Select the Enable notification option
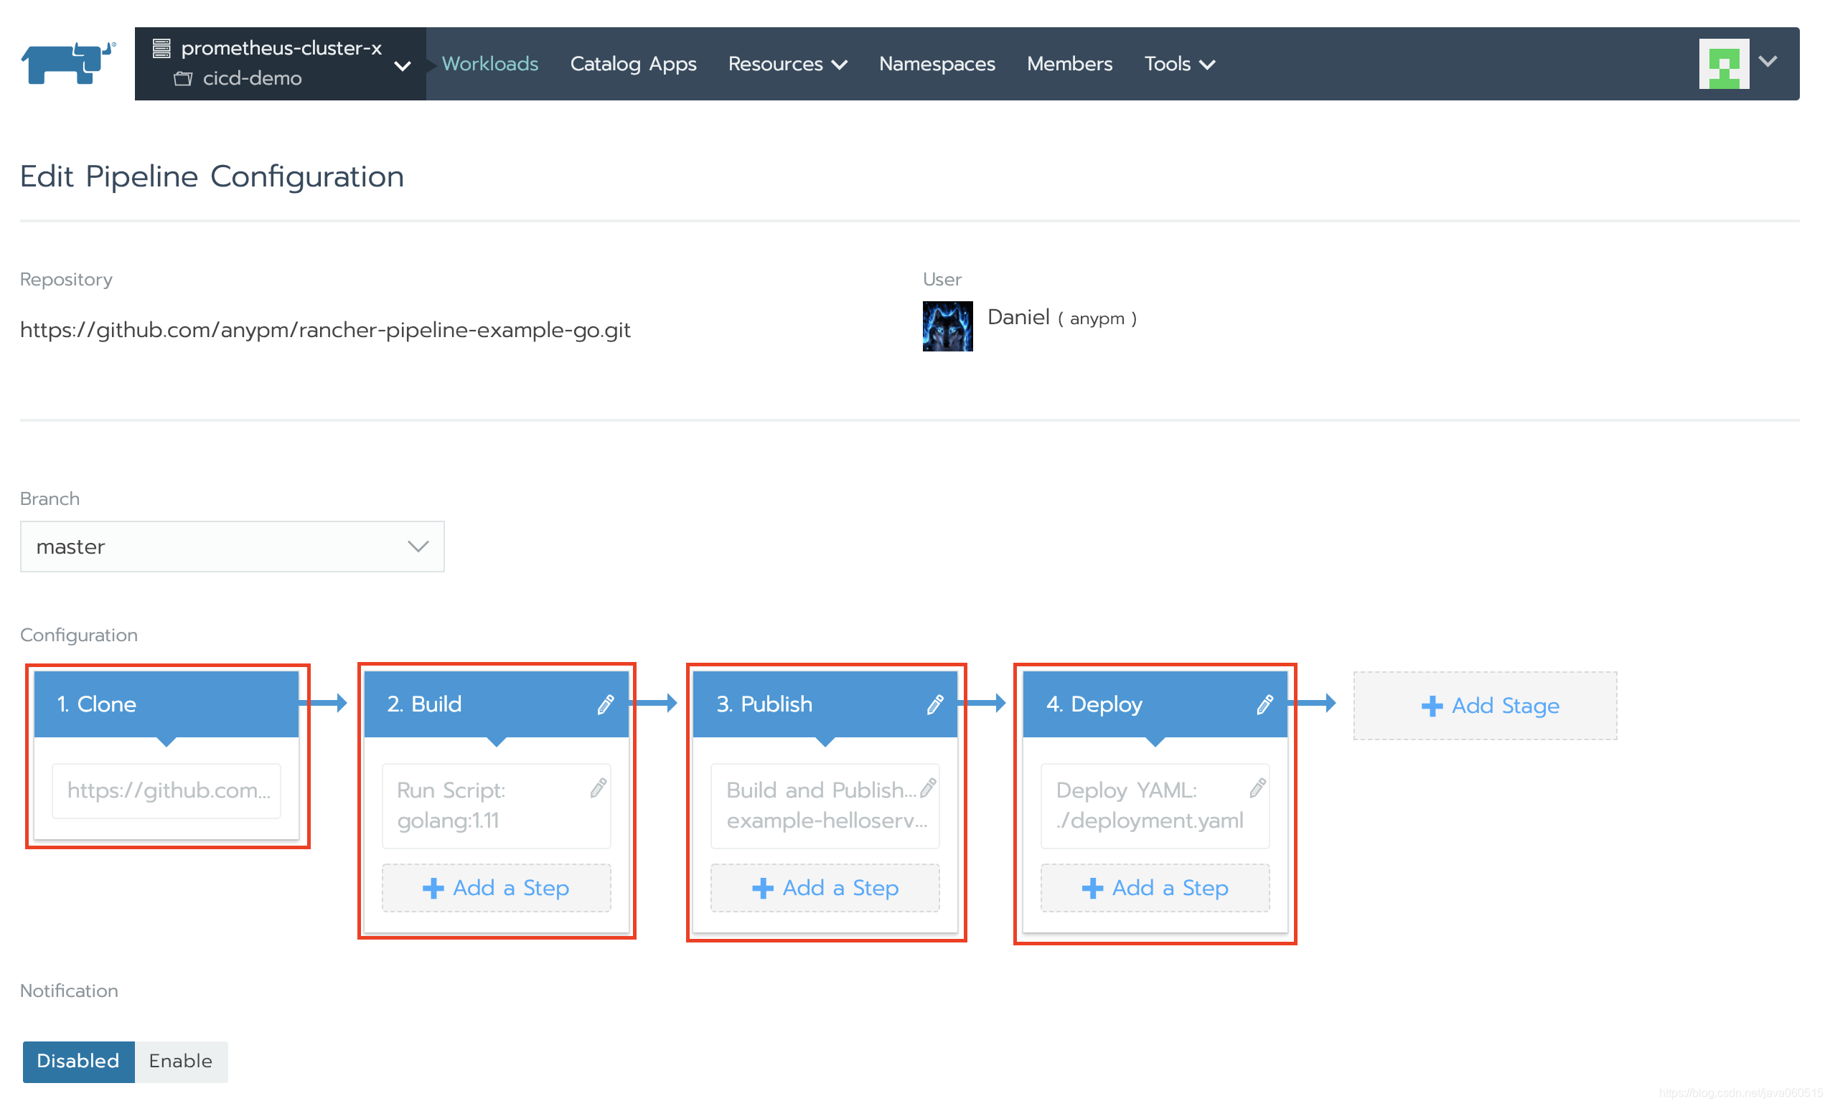This screenshot has width=1830, height=1106. (180, 1062)
